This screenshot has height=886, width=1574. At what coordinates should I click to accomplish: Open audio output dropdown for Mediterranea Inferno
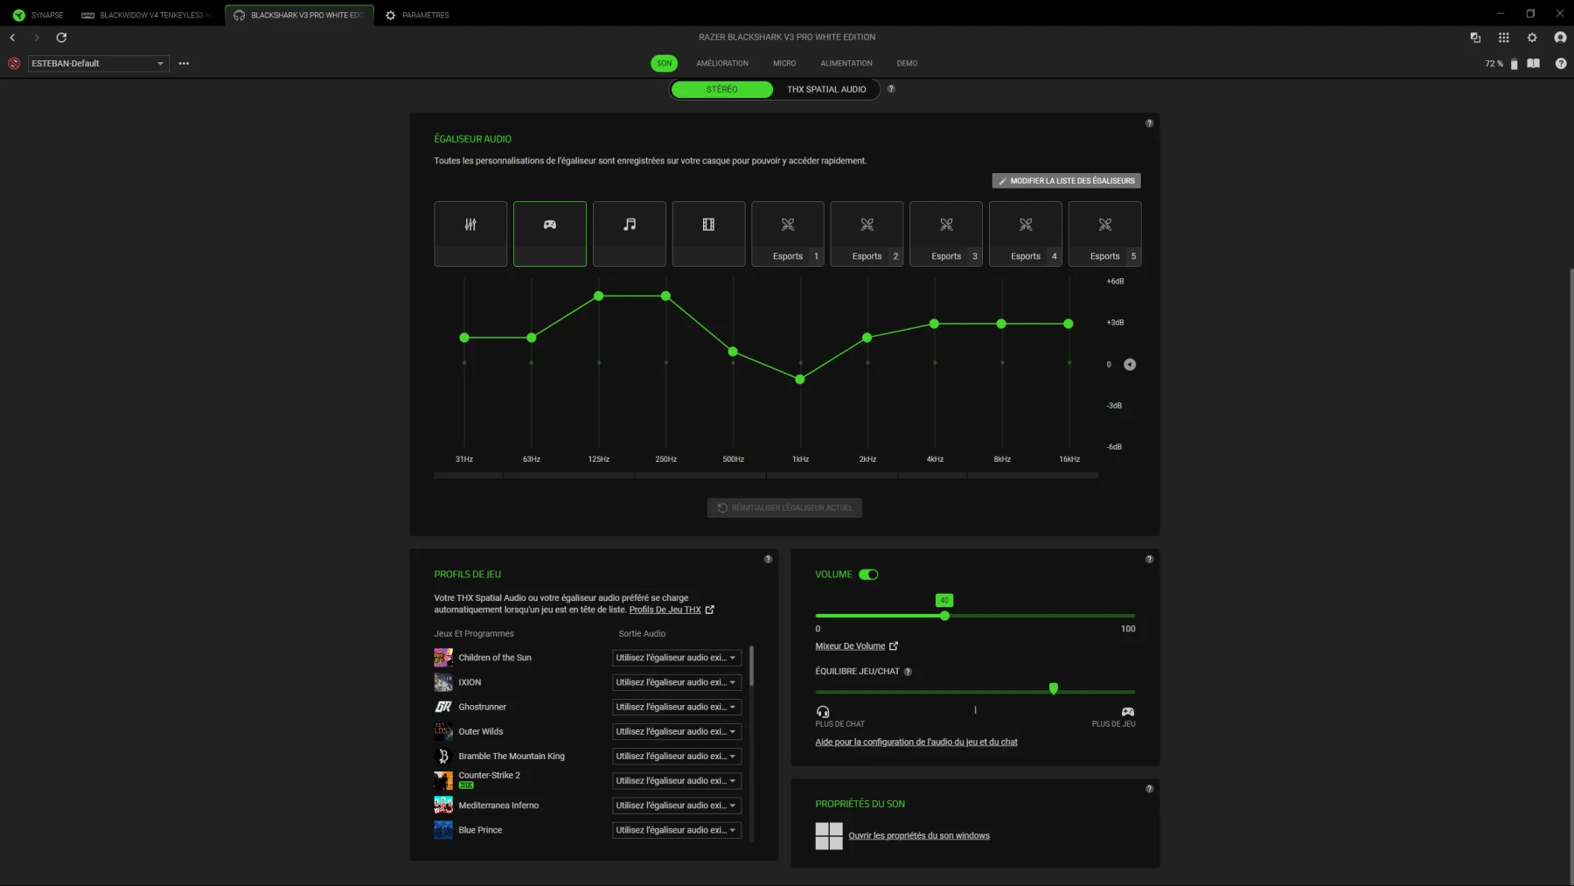click(677, 806)
